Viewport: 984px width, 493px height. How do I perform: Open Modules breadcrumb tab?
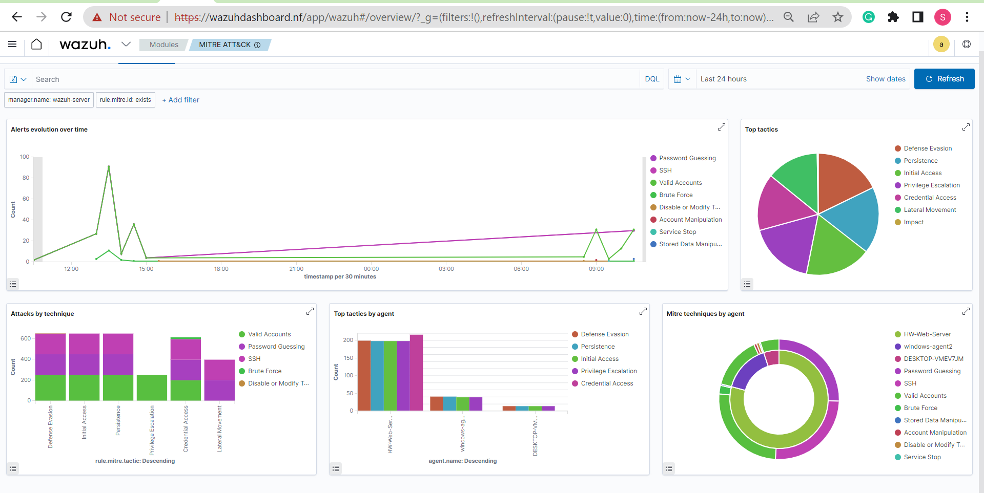(x=164, y=45)
